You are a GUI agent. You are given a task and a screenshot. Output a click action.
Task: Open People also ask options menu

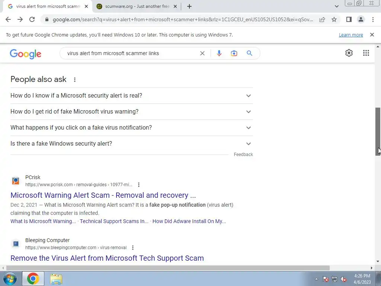coord(75,80)
